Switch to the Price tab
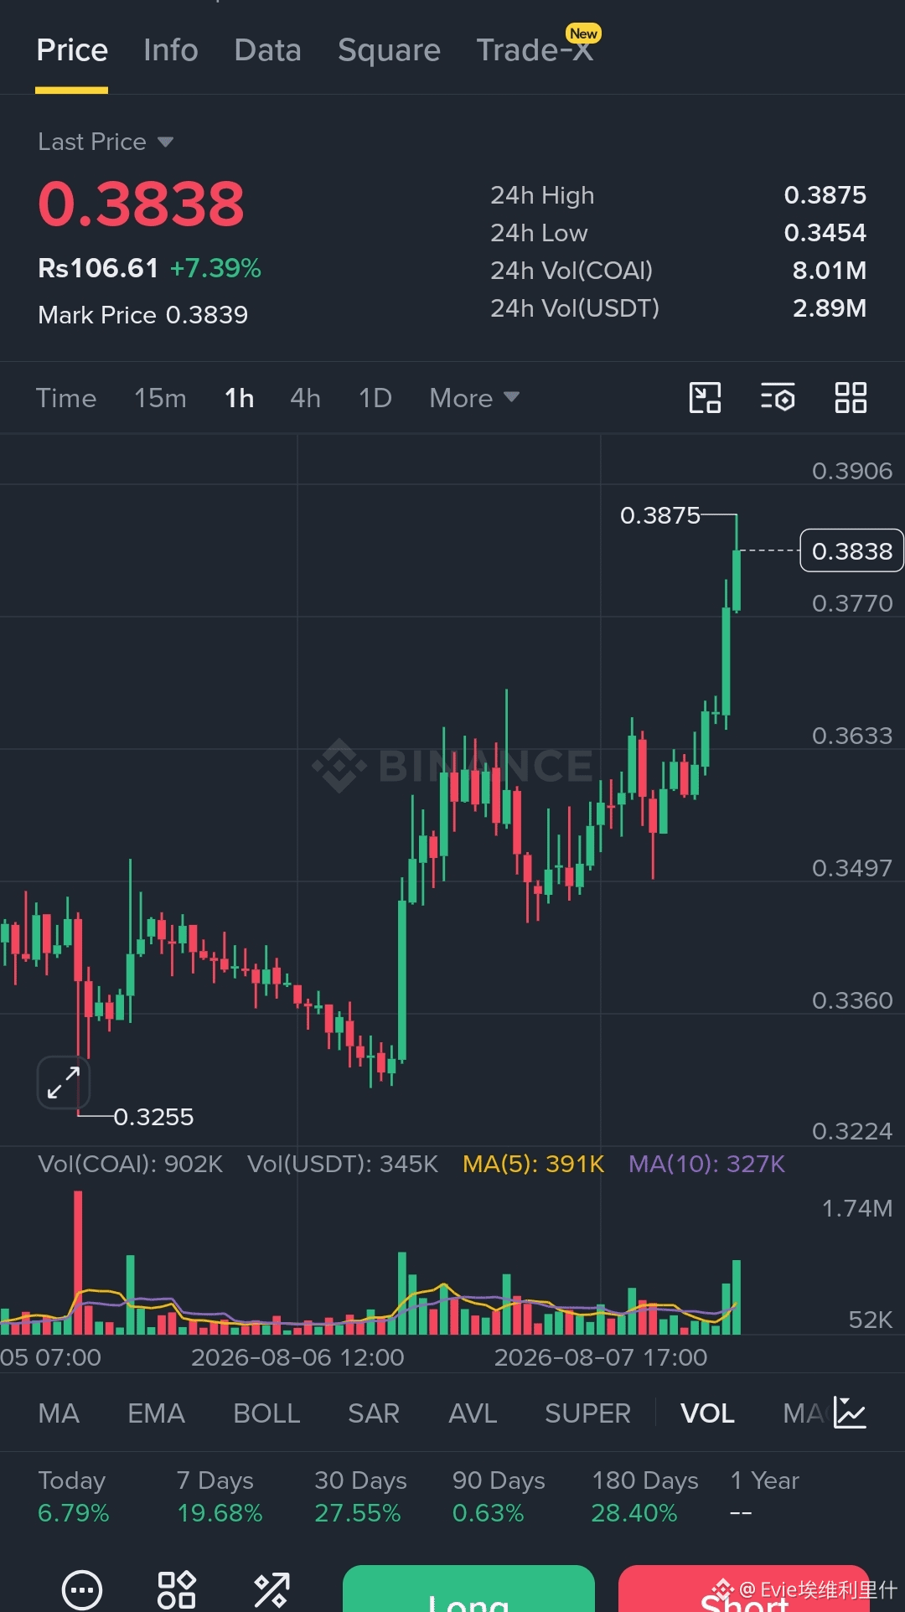 click(x=72, y=50)
